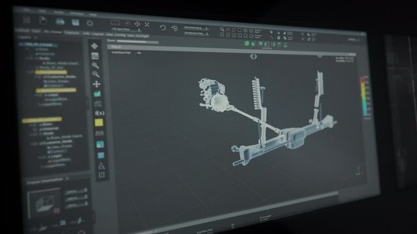
Task: Click the lower teal square icon
Action: pyautogui.click(x=101, y=155)
